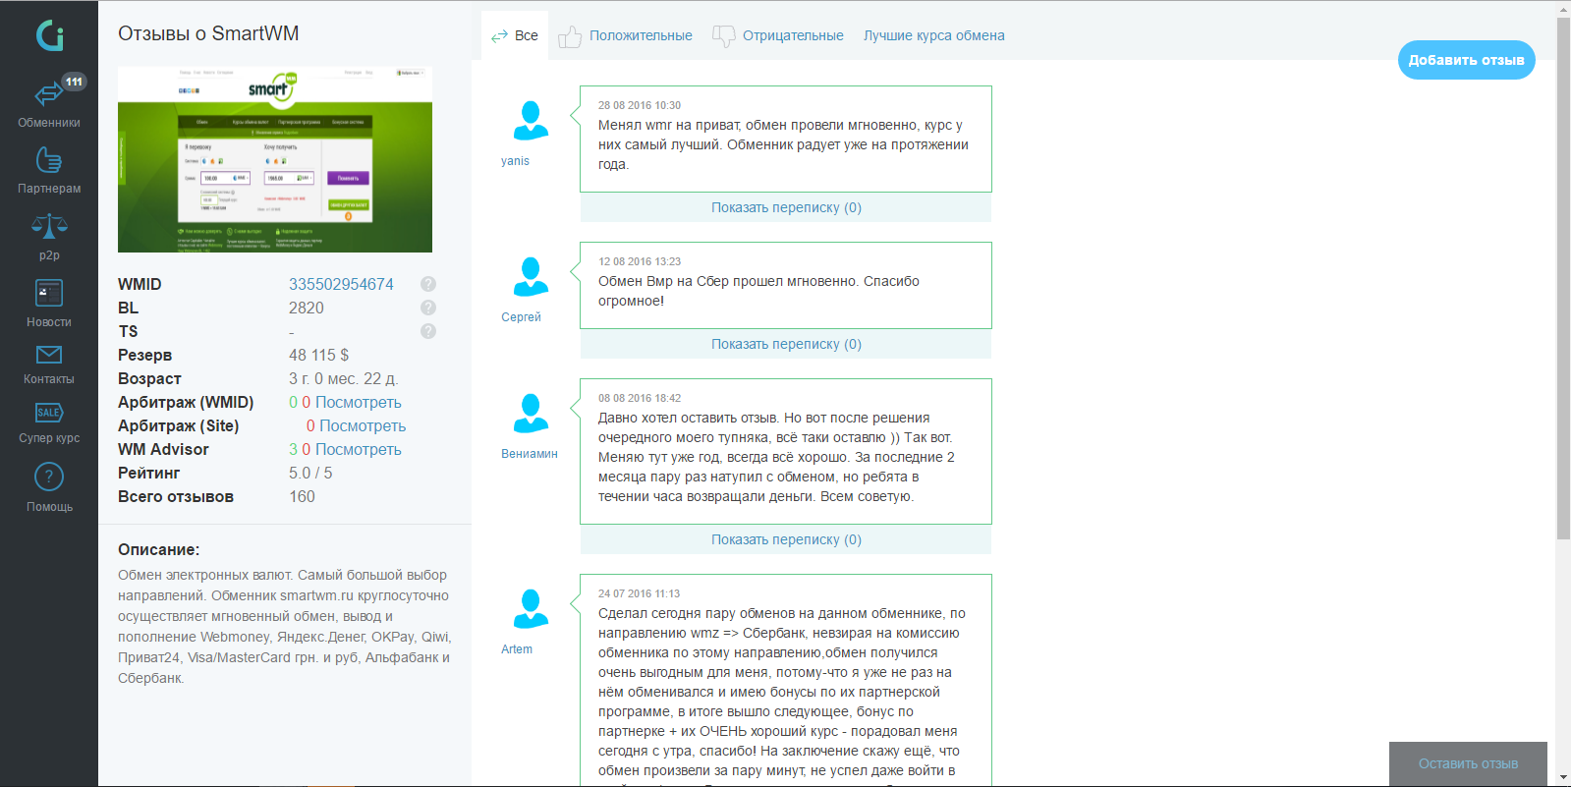The width and height of the screenshot is (1571, 787).
Task: Click the heading Отзывы о SmartWM
Action: 208,33
